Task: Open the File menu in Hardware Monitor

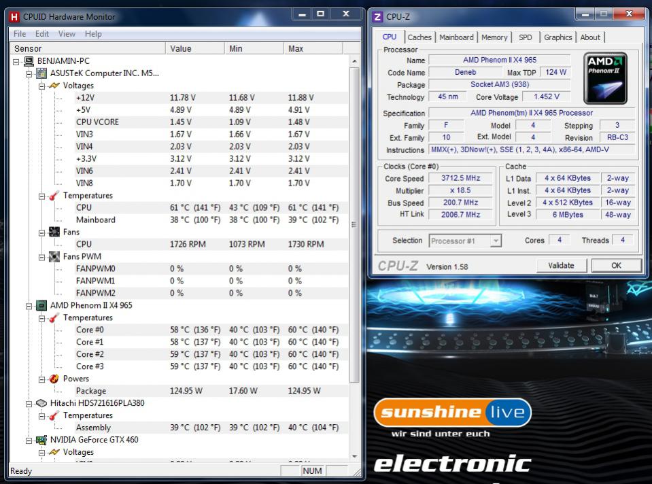Action: click(20, 34)
